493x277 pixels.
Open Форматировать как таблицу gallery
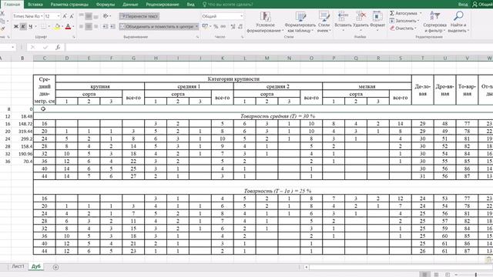coord(300,22)
